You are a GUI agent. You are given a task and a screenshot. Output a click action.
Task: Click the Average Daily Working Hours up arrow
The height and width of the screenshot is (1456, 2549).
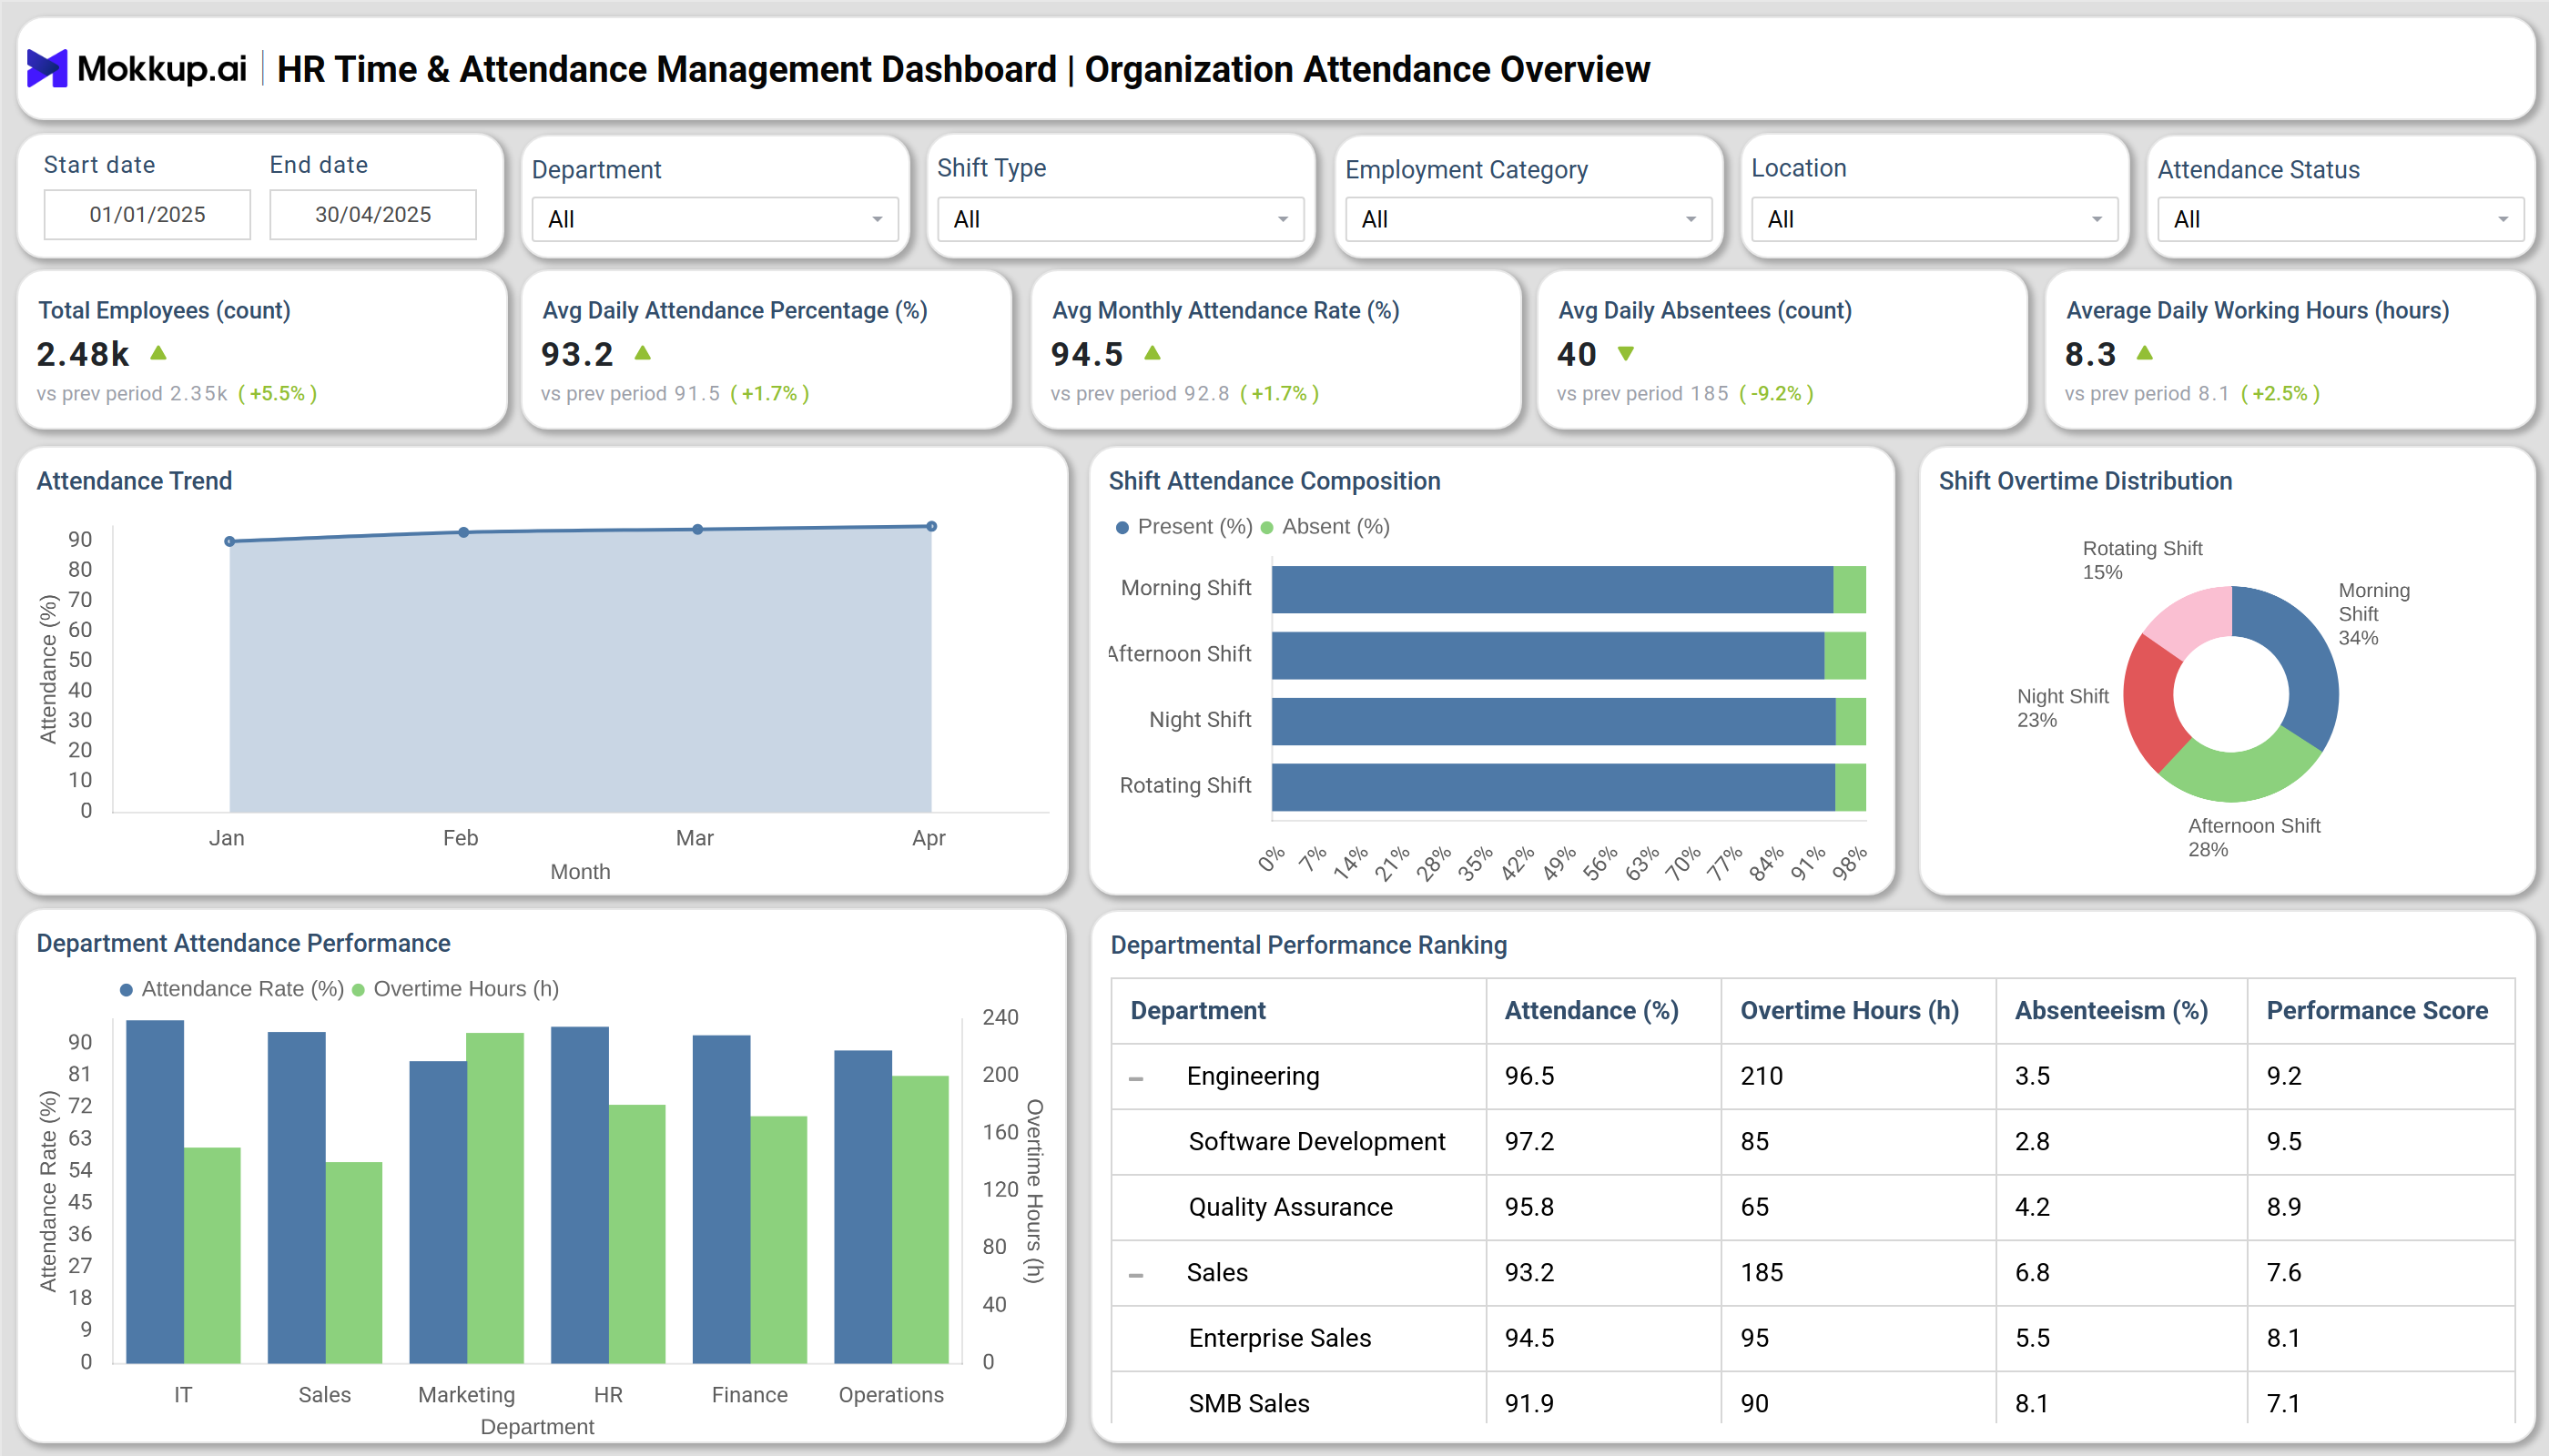click(2144, 352)
